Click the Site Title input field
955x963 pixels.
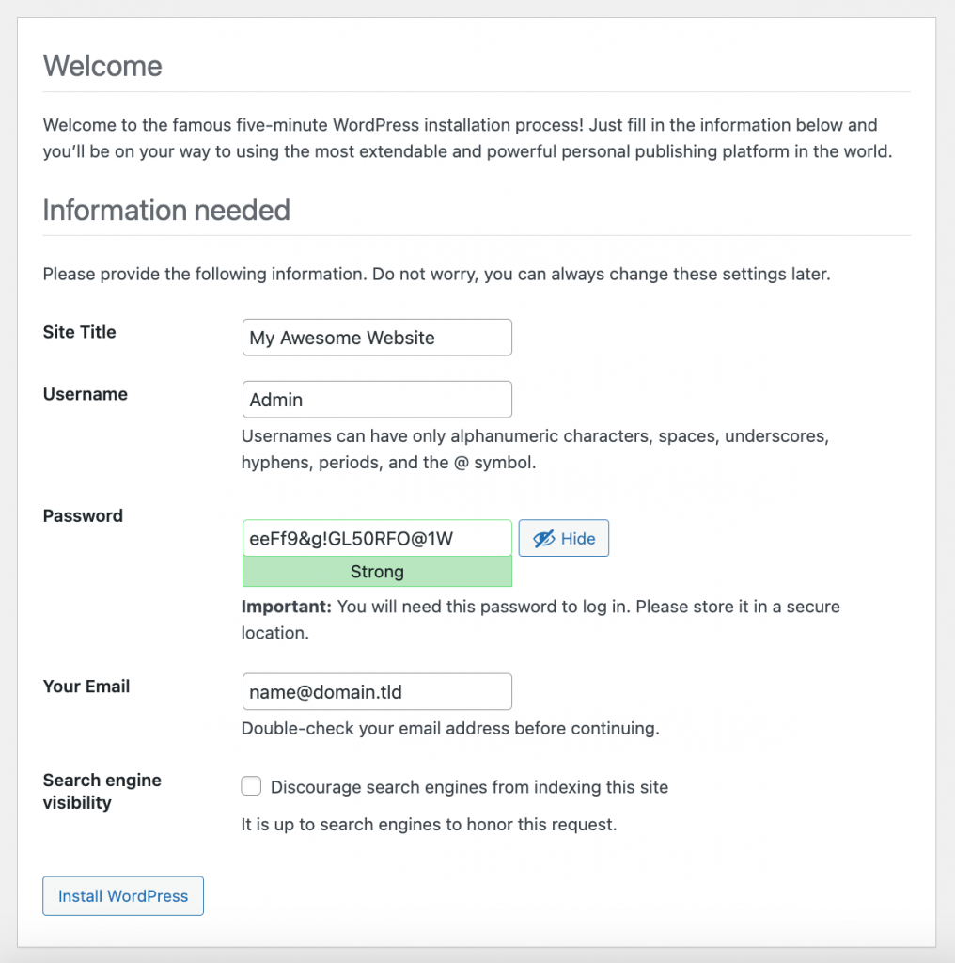376,338
